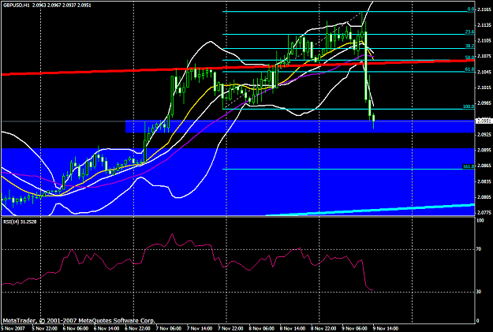Click the 5 Nov 2007 time label

tap(13, 329)
